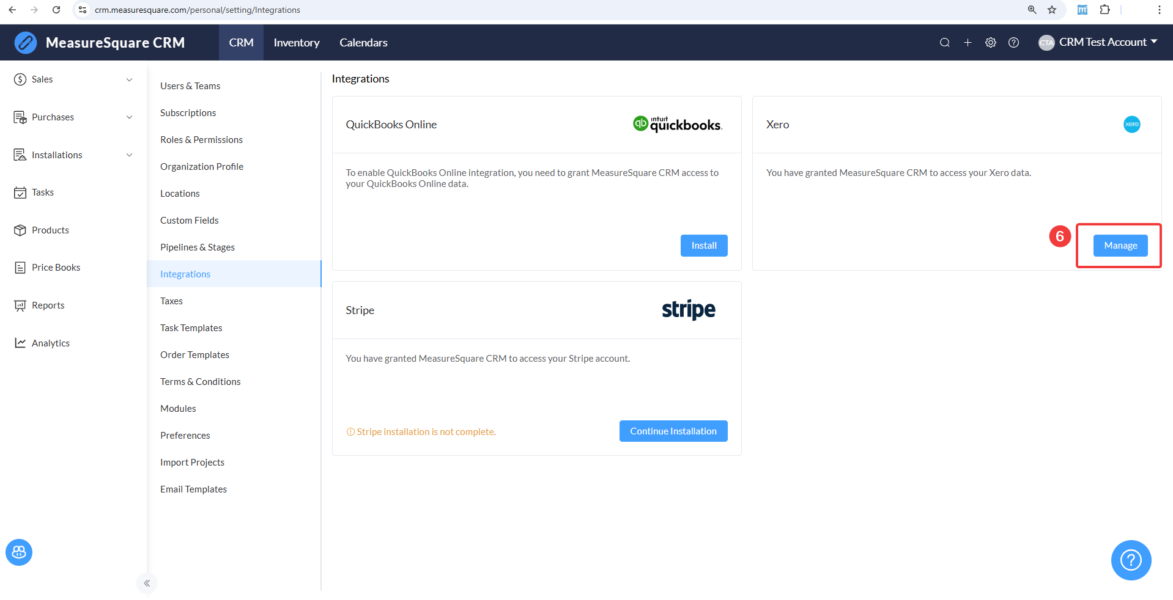The height and width of the screenshot is (600, 1173).
Task: Open the search magnifier in header
Action: click(x=945, y=42)
